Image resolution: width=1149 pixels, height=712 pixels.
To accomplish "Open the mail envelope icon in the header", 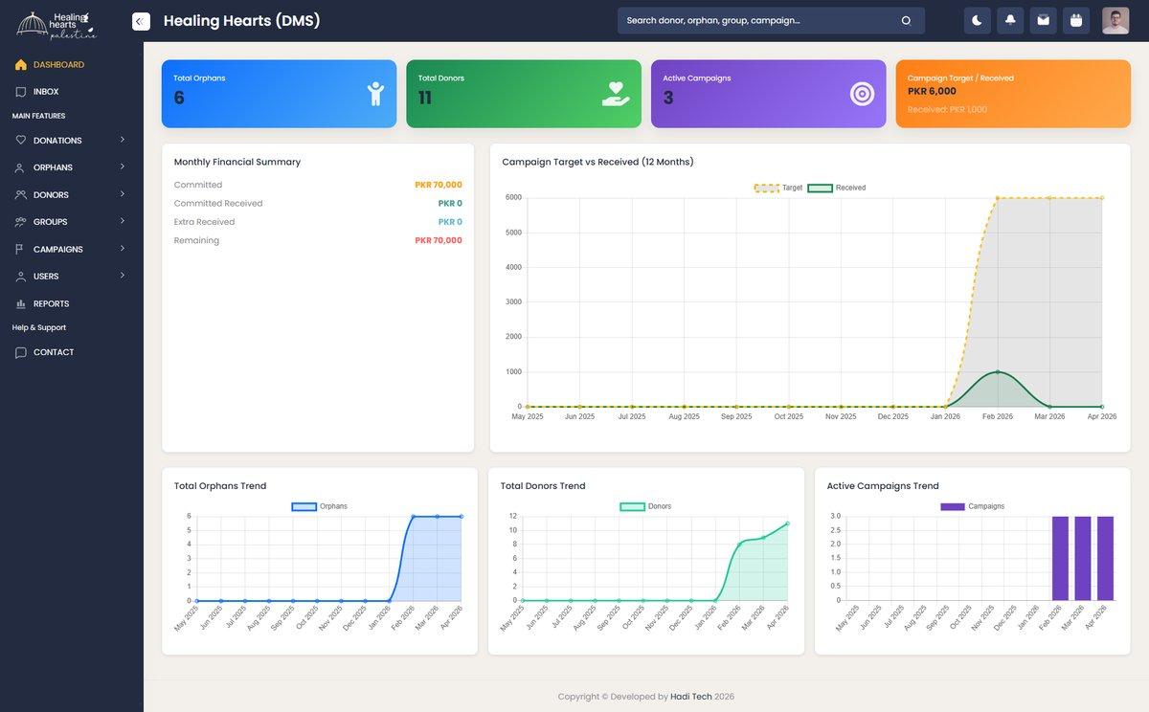I will 1043,21.
